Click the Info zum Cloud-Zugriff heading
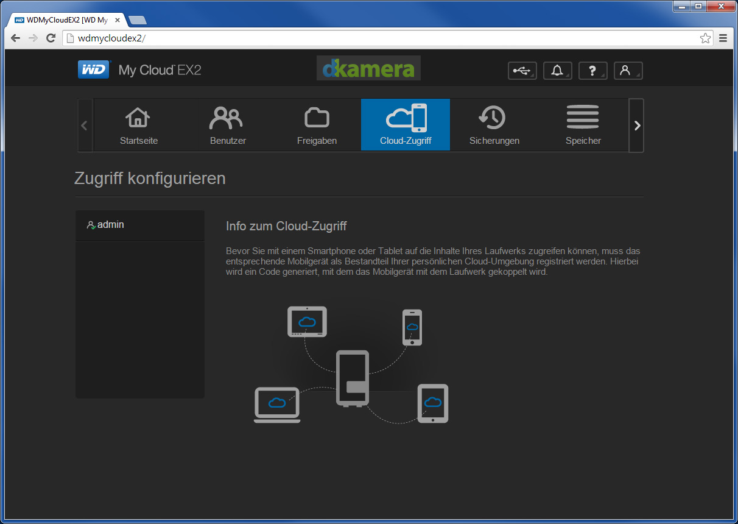 [286, 227]
